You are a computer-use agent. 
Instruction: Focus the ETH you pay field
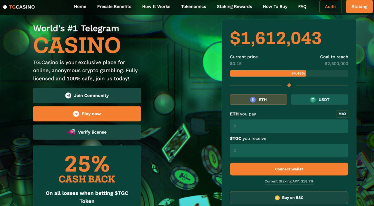pos(289,126)
